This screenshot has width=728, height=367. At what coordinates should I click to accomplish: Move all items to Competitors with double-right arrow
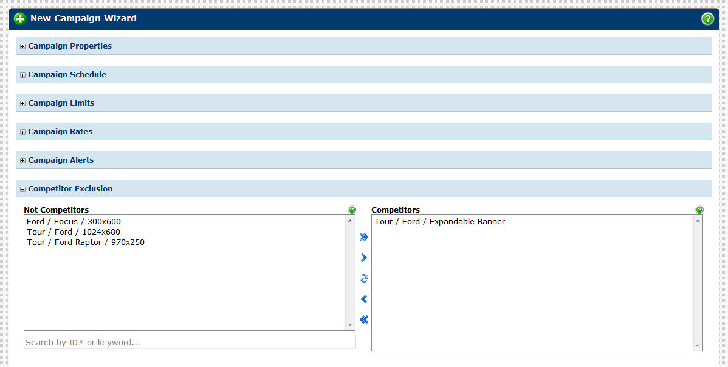pos(364,237)
